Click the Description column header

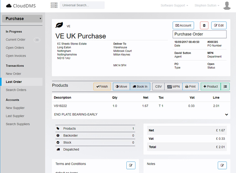pos(62,97)
